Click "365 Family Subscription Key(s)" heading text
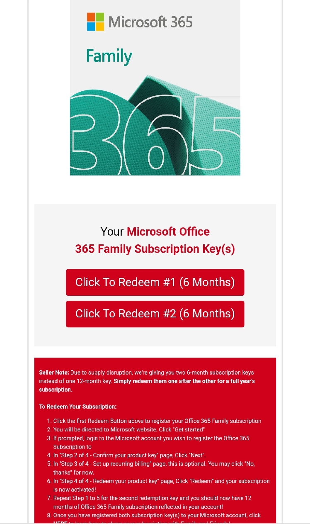 click(x=155, y=249)
